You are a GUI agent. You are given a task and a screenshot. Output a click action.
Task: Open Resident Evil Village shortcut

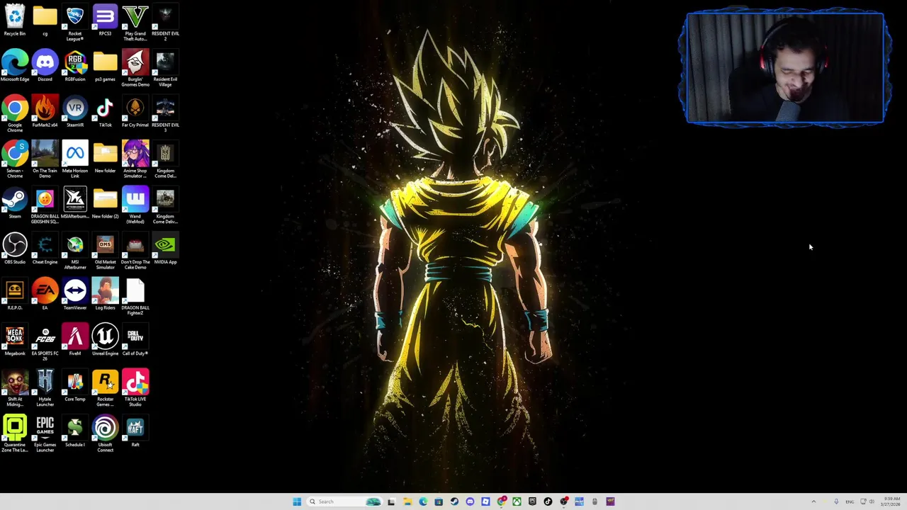point(165,69)
